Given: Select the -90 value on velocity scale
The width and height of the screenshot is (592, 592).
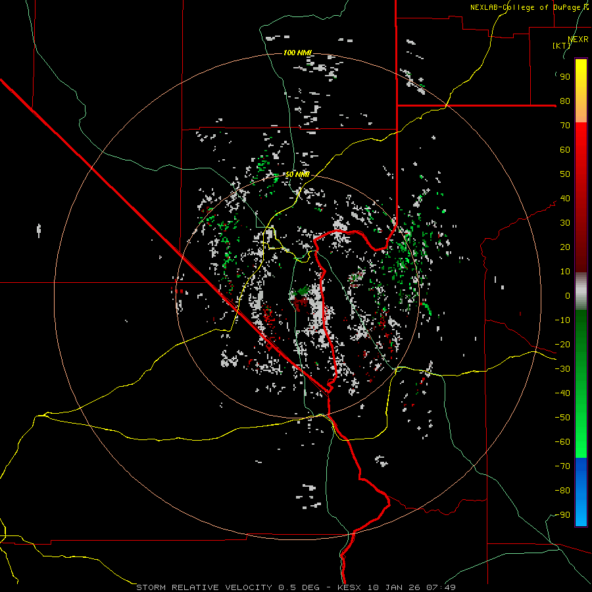Looking at the screenshot, I should tap(562, 514).
